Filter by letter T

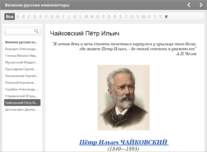click(126, 17)
